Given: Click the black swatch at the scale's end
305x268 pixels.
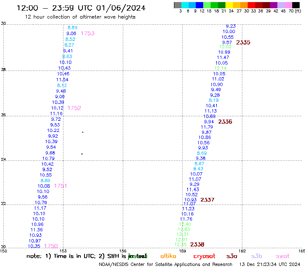Looking at the screenshot, I should (x=296, y=5).
